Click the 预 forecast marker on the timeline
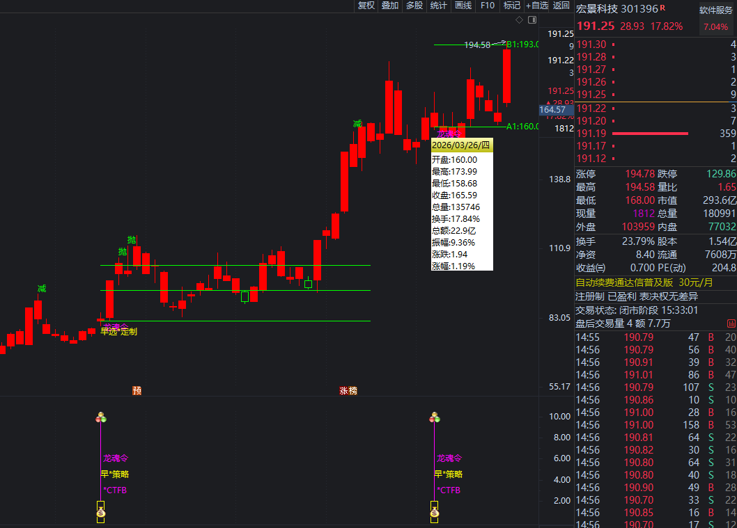 pyautogui.click(x=137, y=391)
